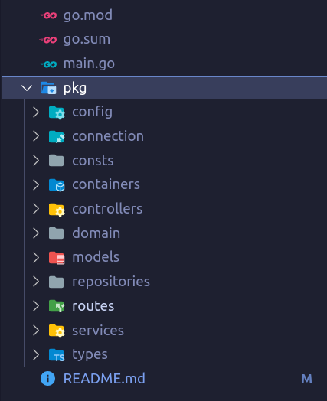Open the main.go file
Viewport: 327px width, 401px height.
[x=89, y=64]
